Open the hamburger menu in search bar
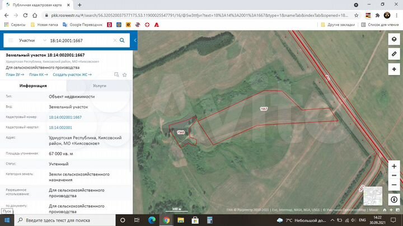This screenshot has width=403, height=226. [11, 40]
